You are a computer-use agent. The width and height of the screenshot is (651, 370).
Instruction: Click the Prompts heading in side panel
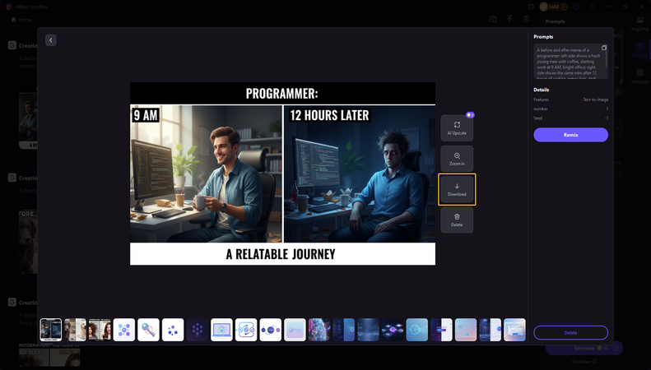coord(543,37)
